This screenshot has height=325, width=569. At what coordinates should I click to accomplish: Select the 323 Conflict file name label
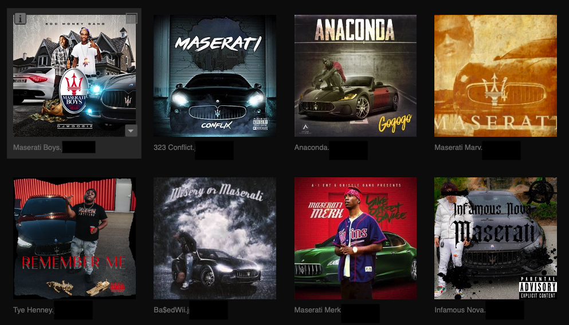click(174, 148)
